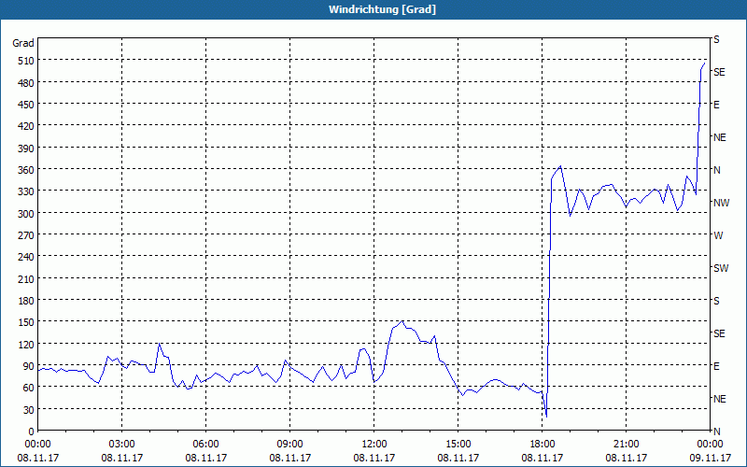Click the 300 y-axis value
Image resolution: width=747 pixels, height=467 pixels.
point(26,214)
